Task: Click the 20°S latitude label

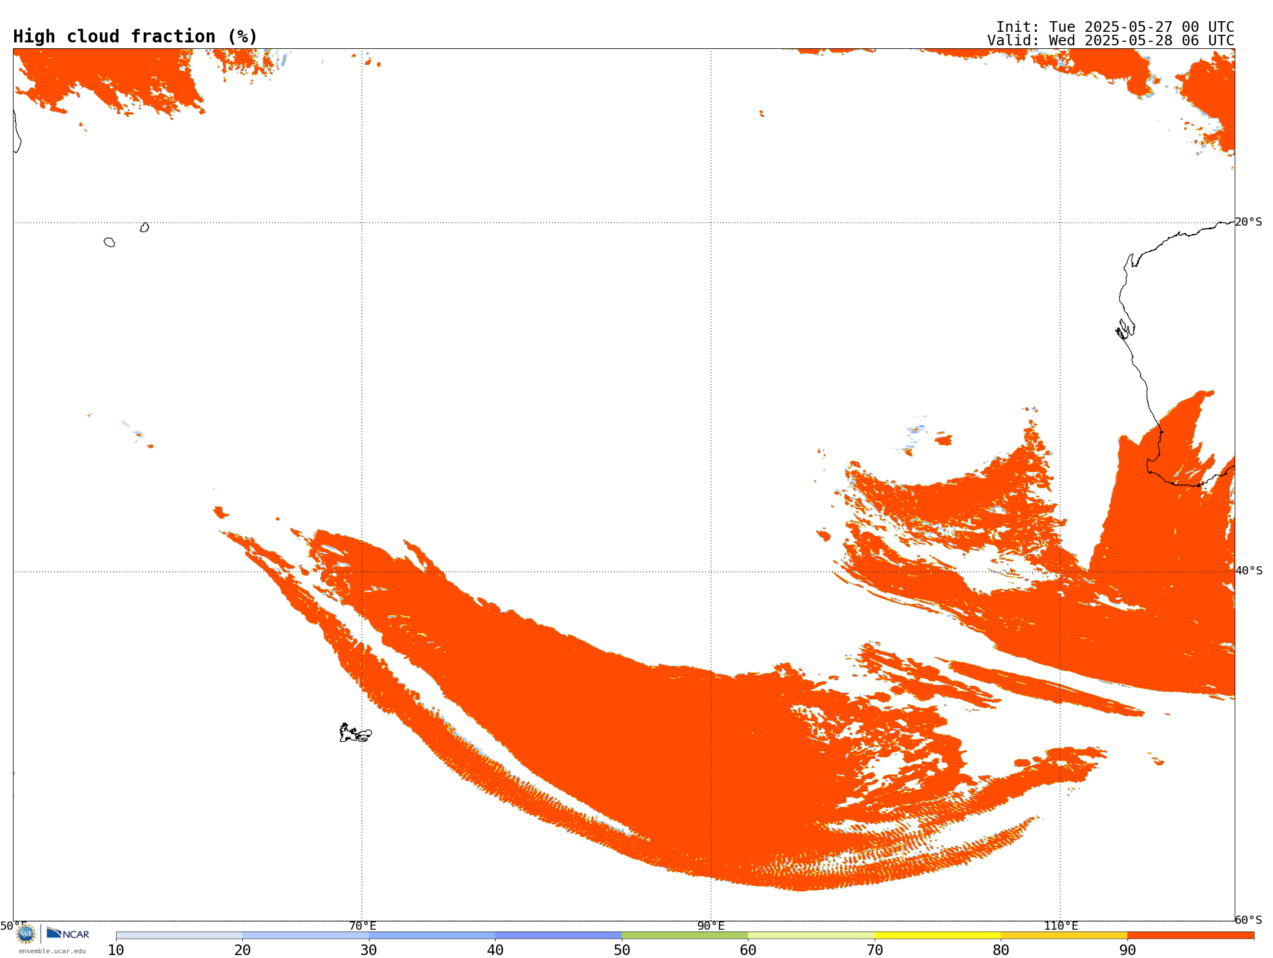Action: pos(1249,222)
